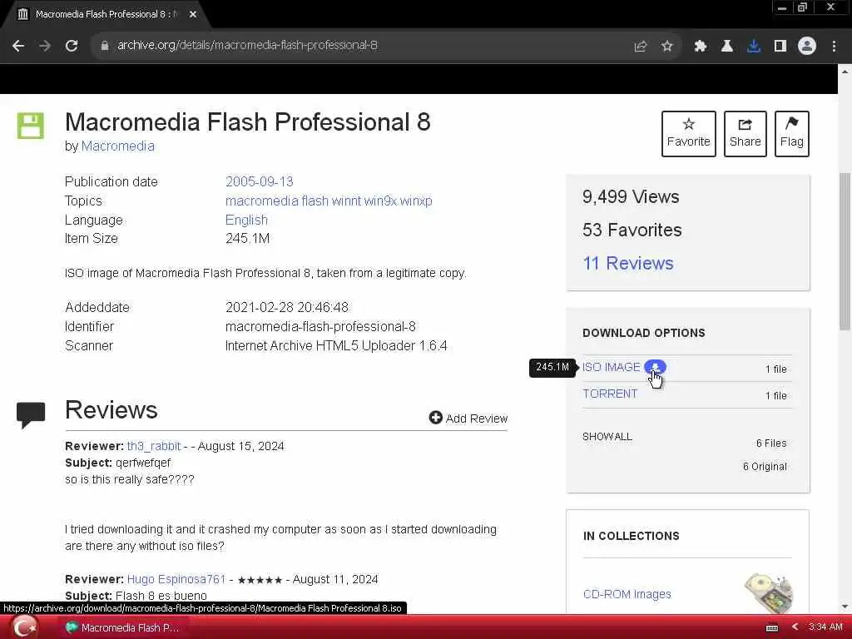Screen dimensions: 852x639
Task: Click the lock icon in the address bar
Action: point(104,46)
